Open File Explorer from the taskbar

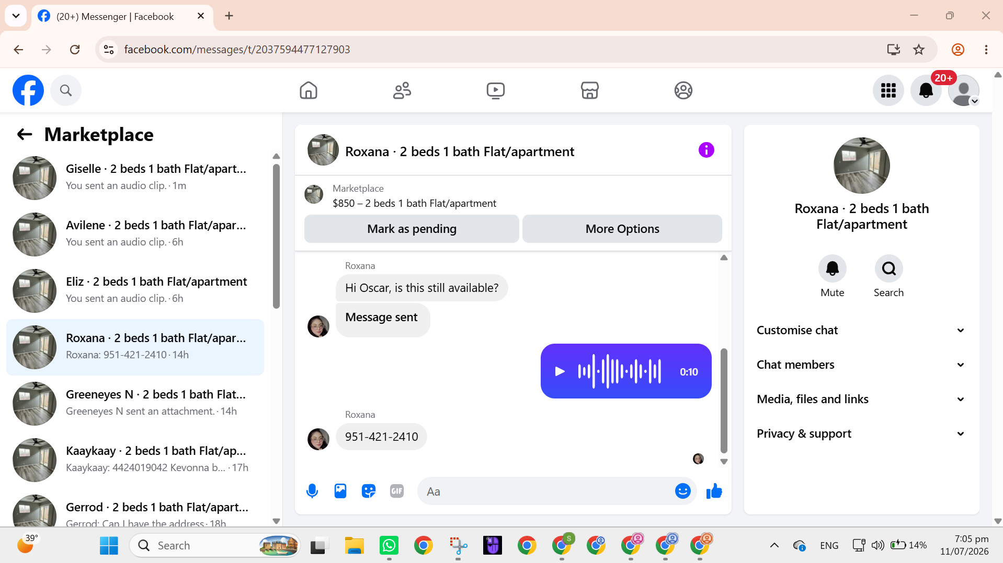pos(354,546)
